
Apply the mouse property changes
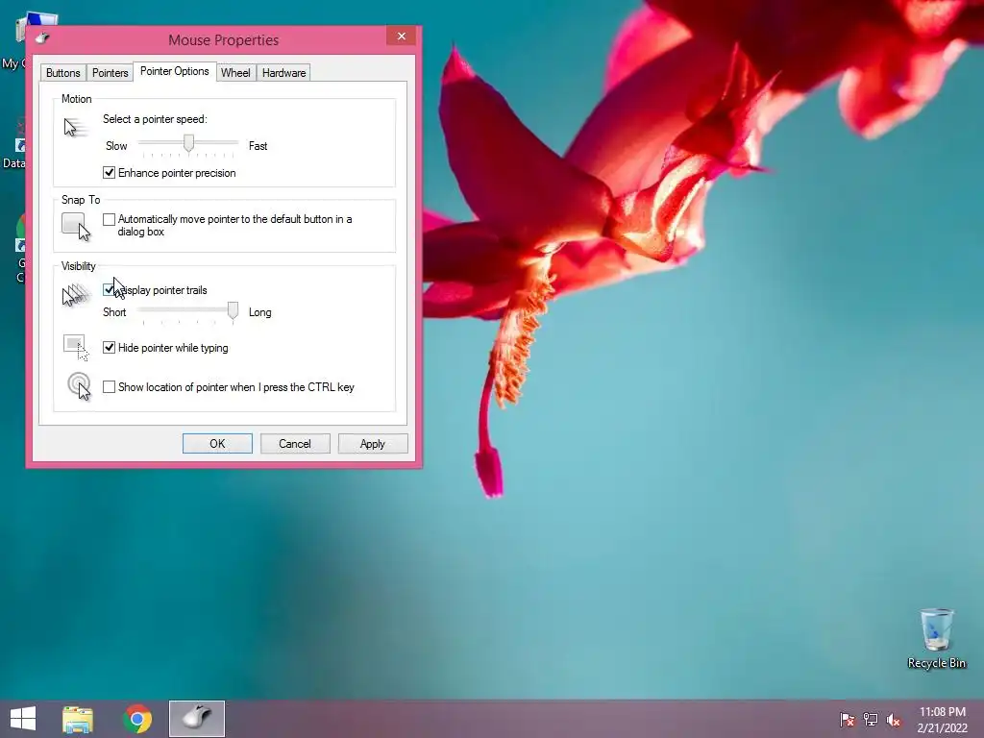[373, 444]
